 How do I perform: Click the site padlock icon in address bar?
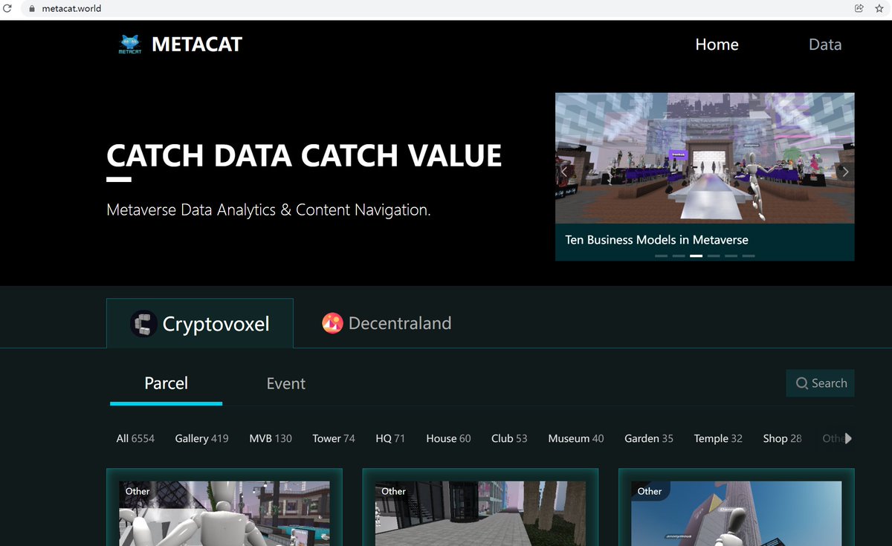pyautogui.click(x=32, y=9)
